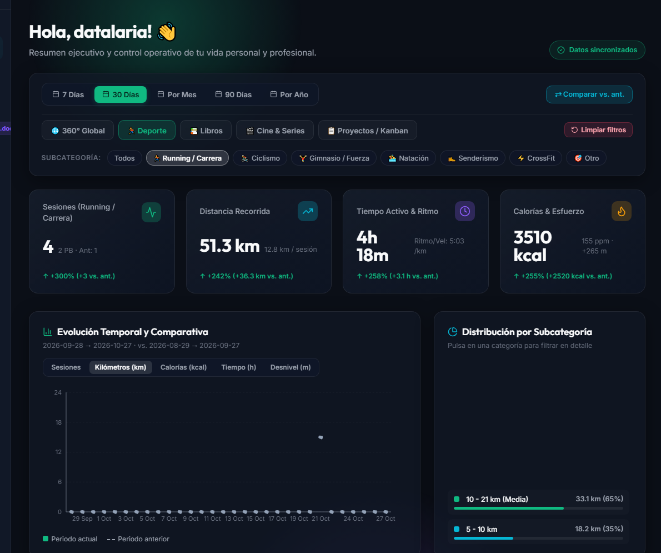Image resolution: width=661 pixels, height=553 pixels.
Task: Click the target icon in Otro chip
Action: pos(578,158)
